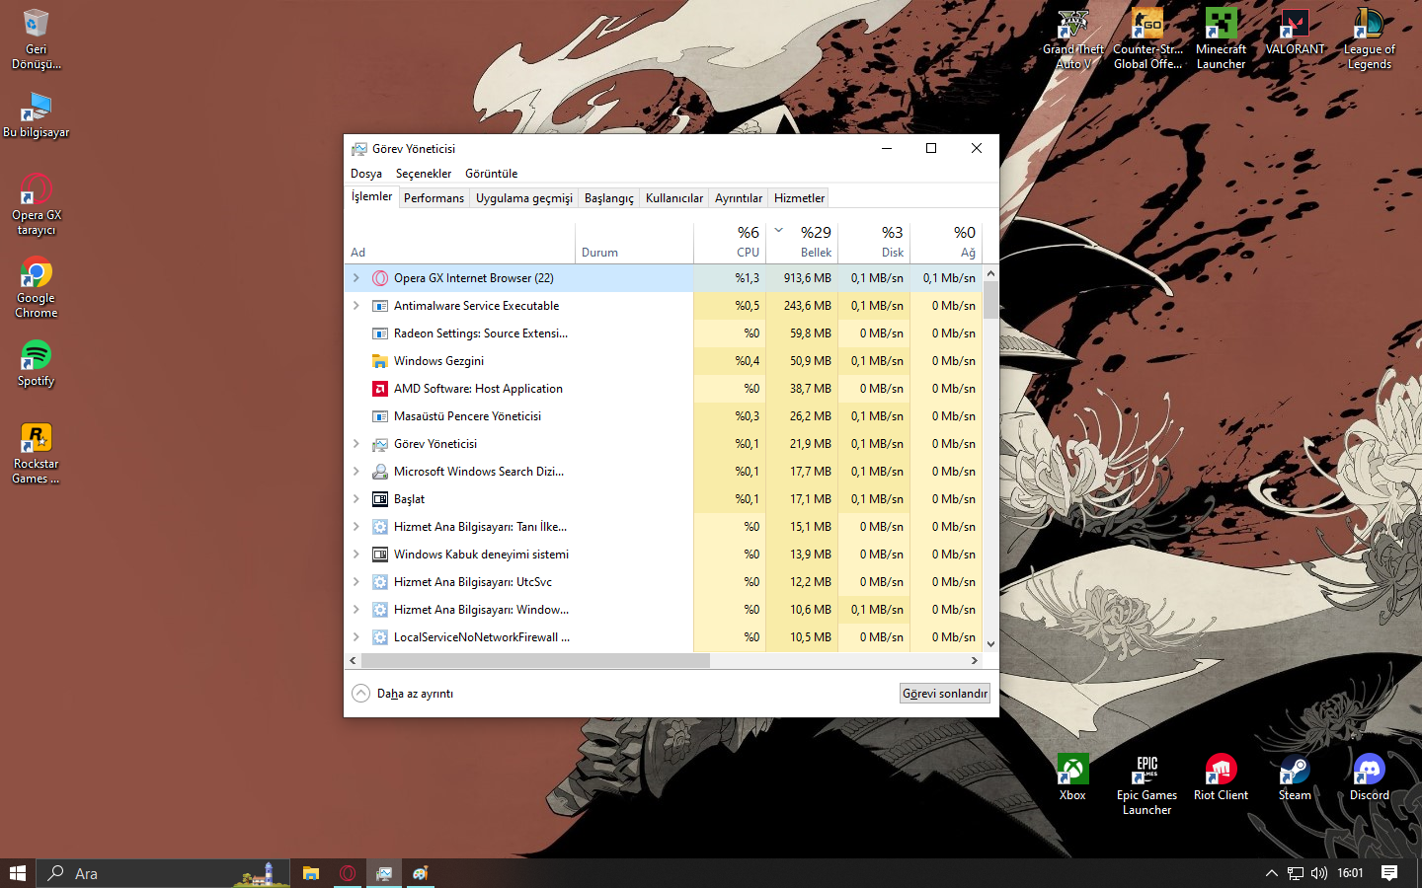This screenshot has width=1422, height=888.
Task: Select AMD Software: Host Application row
Action: (x=664, y=389)
